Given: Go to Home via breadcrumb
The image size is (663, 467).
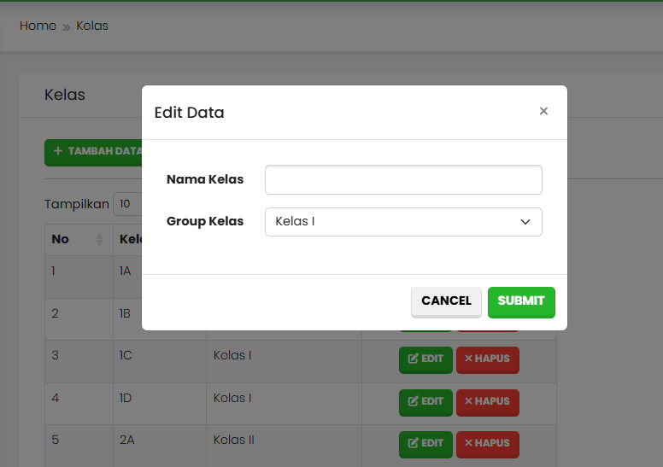Looking at the screenshot, I should pos(38,26).
